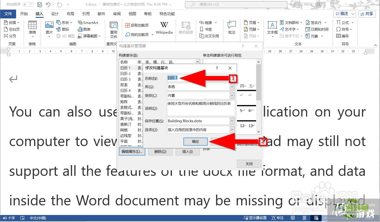380x222 pixels.
Task: Open the 文件 file tab
Action: pos(8,14)
